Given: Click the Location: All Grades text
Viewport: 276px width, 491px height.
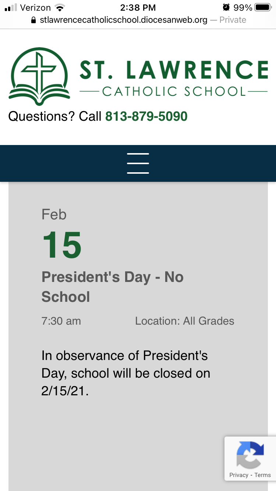Looking at the screenshot, I should (184, 321).
